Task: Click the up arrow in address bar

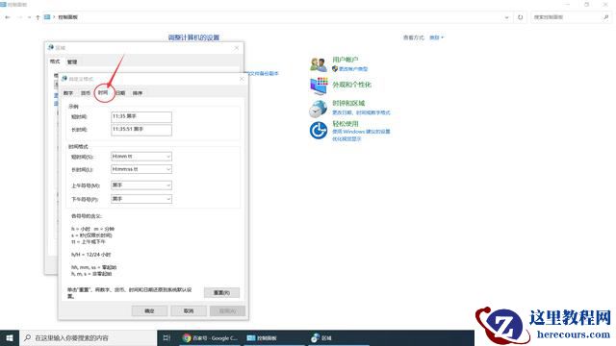Action: click(38, 17)
